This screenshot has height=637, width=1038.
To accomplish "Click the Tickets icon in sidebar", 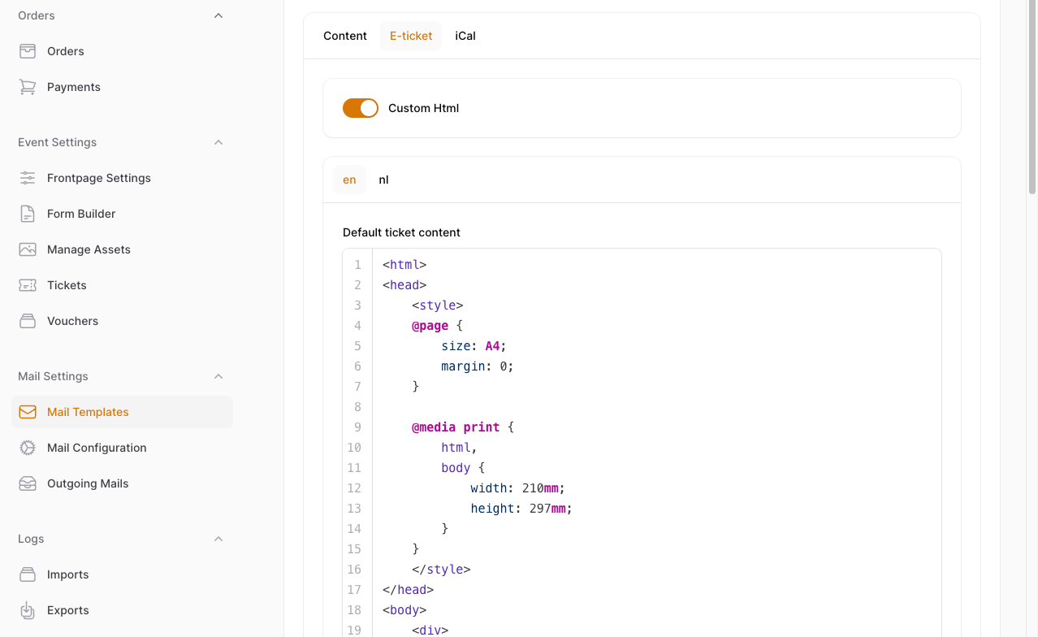I will (28, 285).
